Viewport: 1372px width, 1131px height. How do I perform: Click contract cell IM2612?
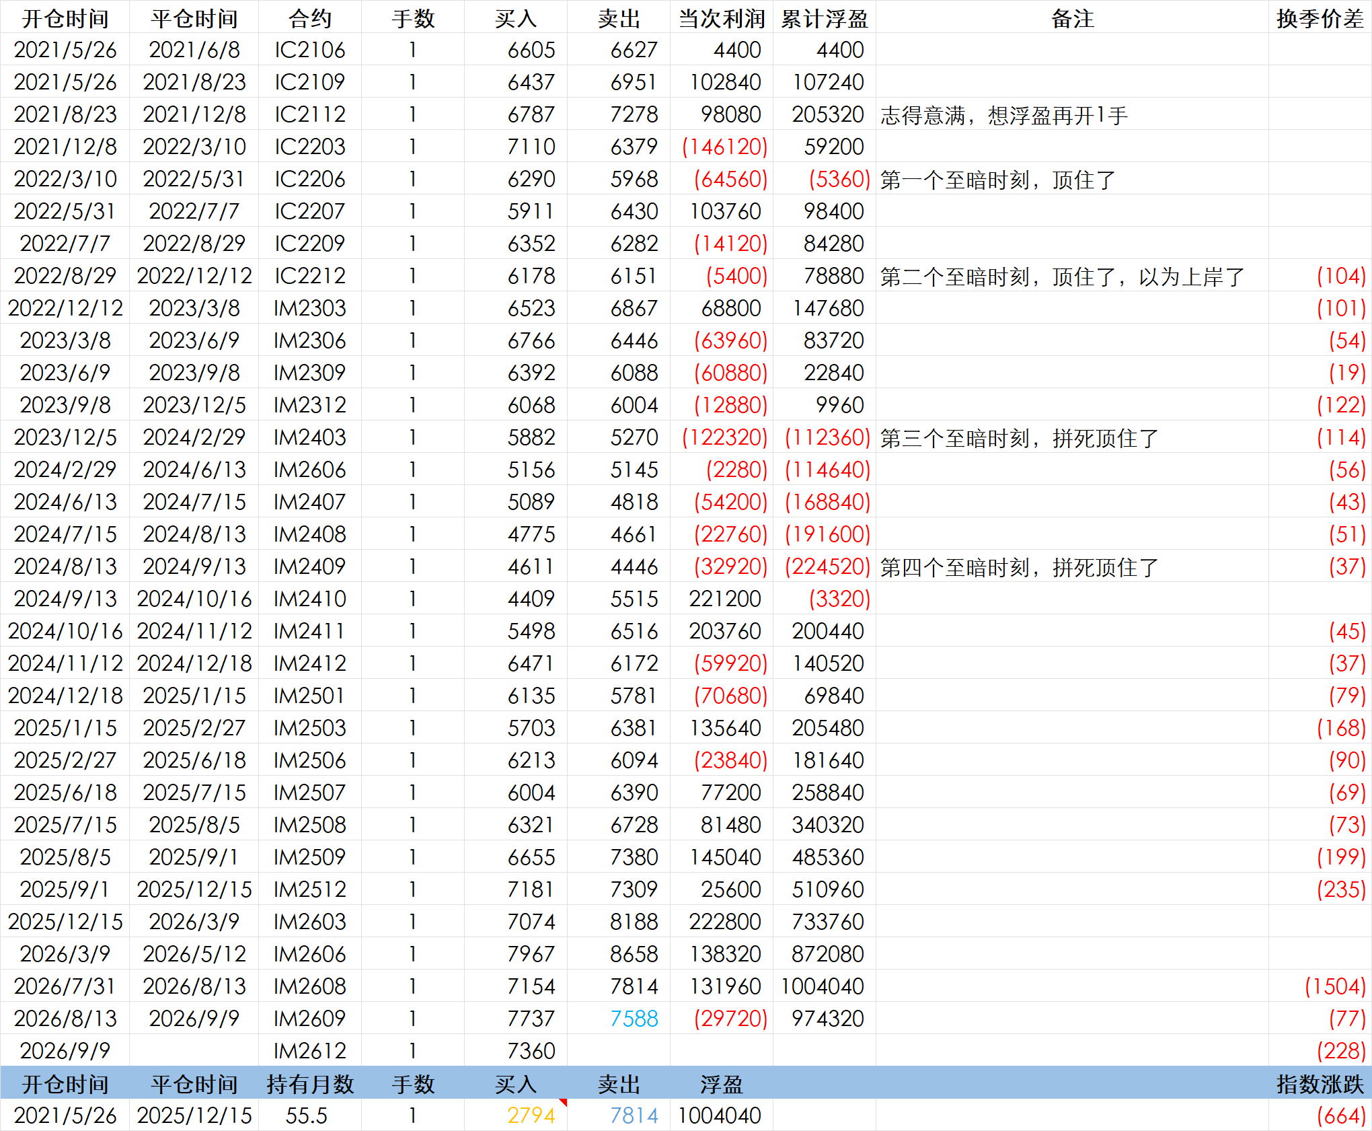pyautogui.click(x=310, y=1050)
